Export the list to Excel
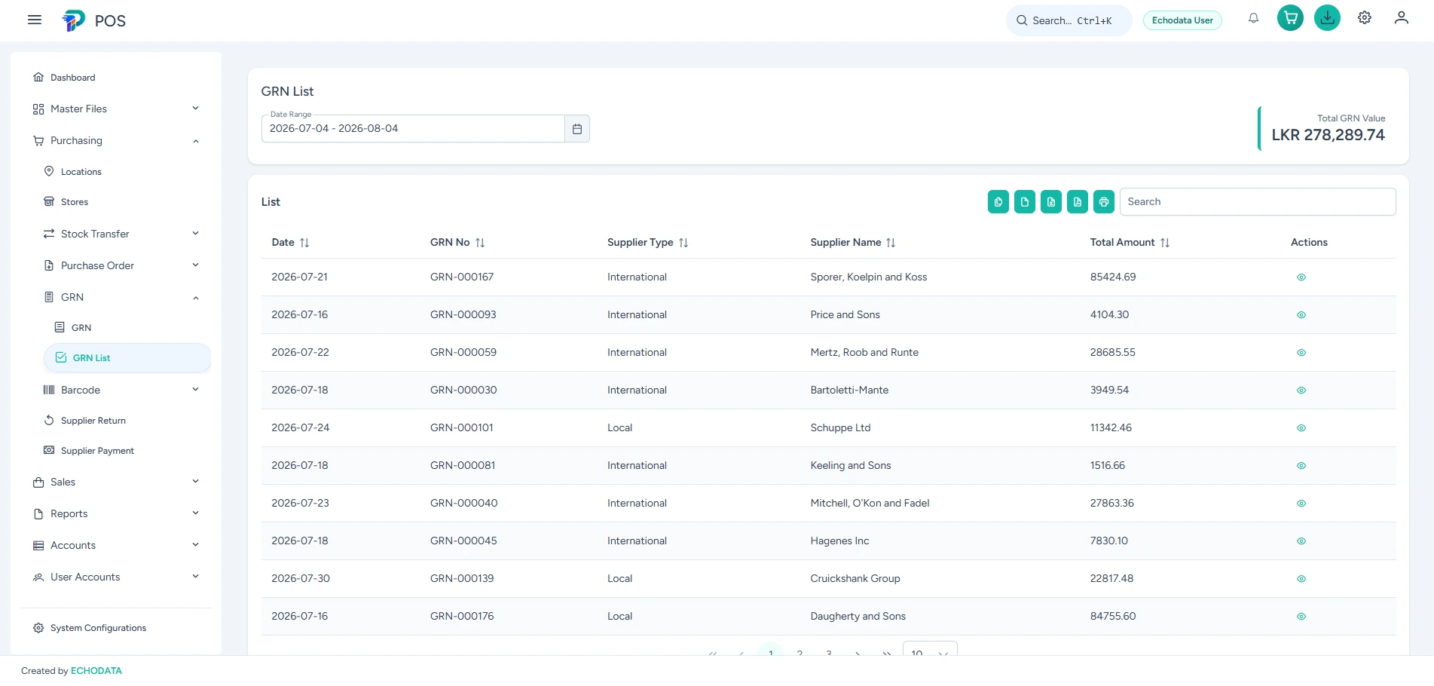This screenshot has width=1434, height=686. pyautogui.click(x=1051, y=202)
